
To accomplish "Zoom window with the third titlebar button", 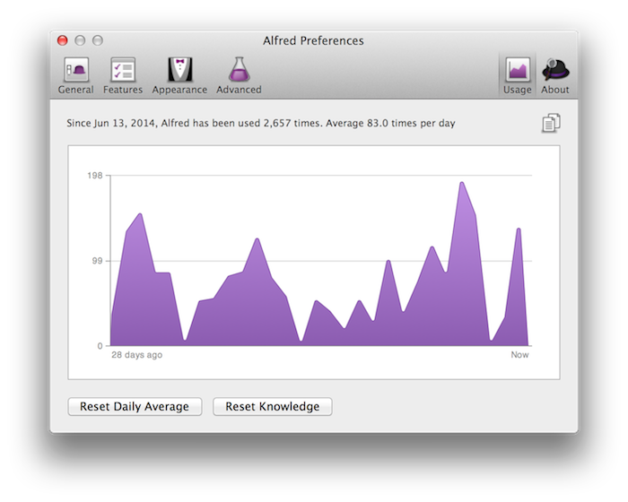I will [98, 40].
